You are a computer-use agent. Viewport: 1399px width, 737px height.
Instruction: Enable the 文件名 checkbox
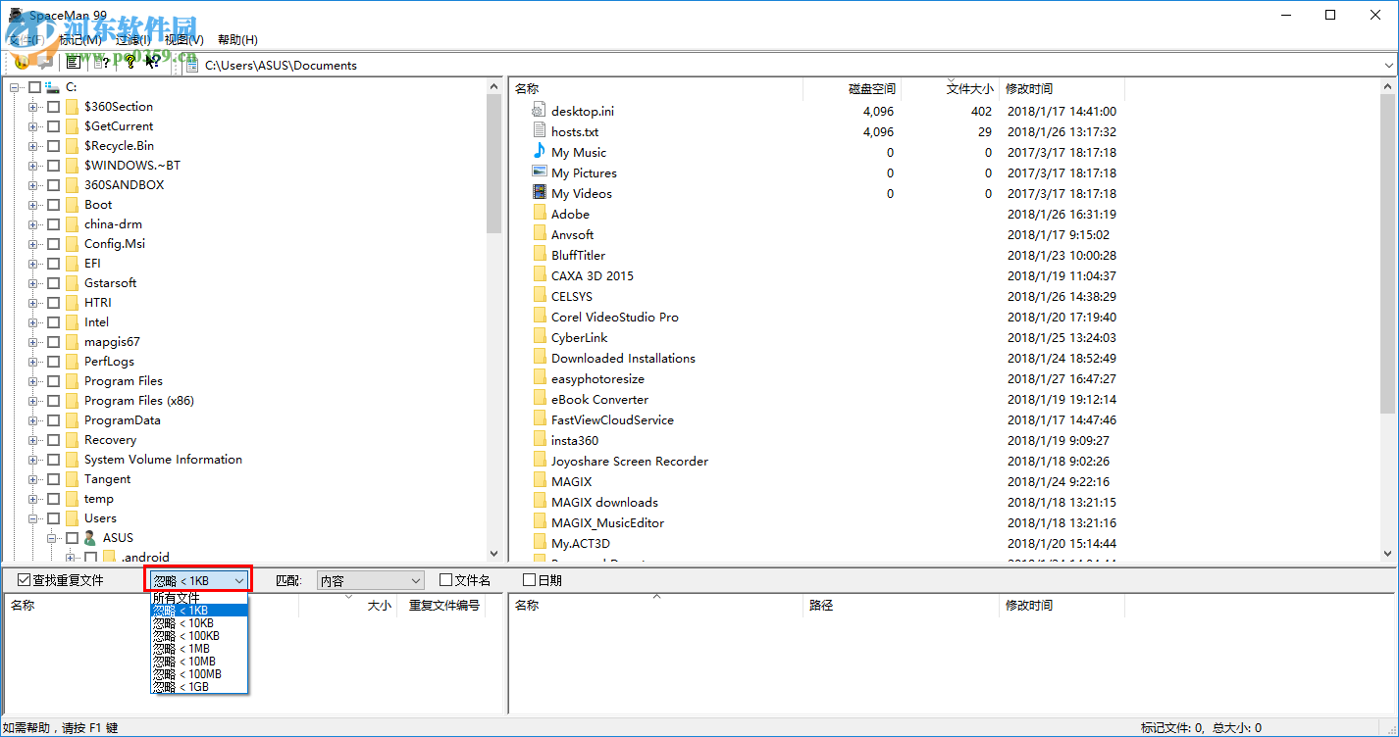point(446,580)
